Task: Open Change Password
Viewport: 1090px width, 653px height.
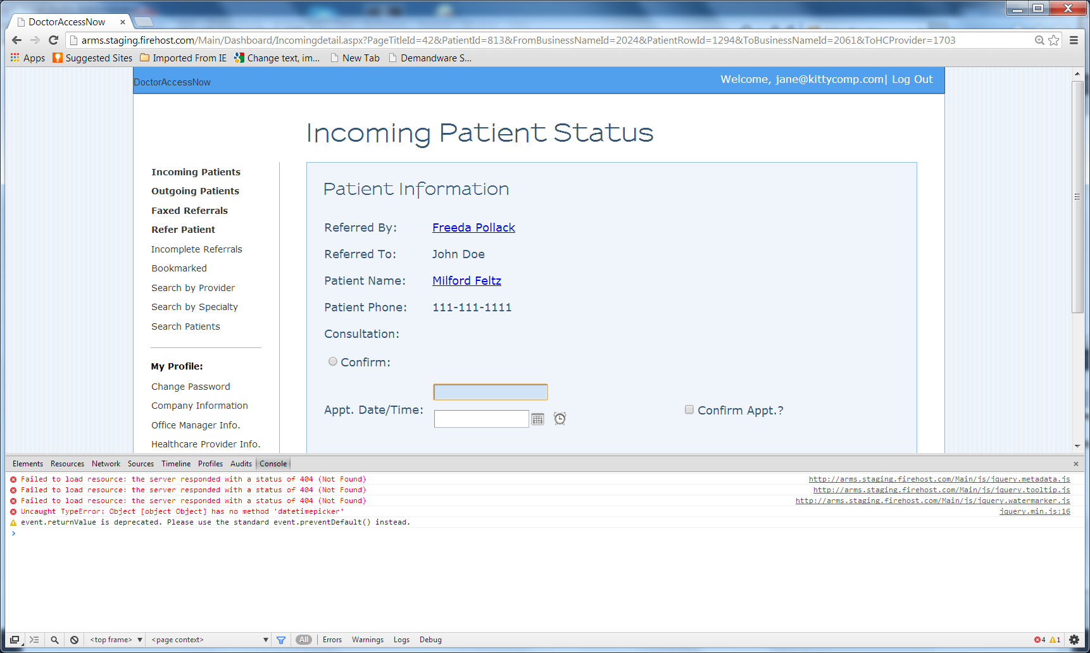Action: [191, 387]
